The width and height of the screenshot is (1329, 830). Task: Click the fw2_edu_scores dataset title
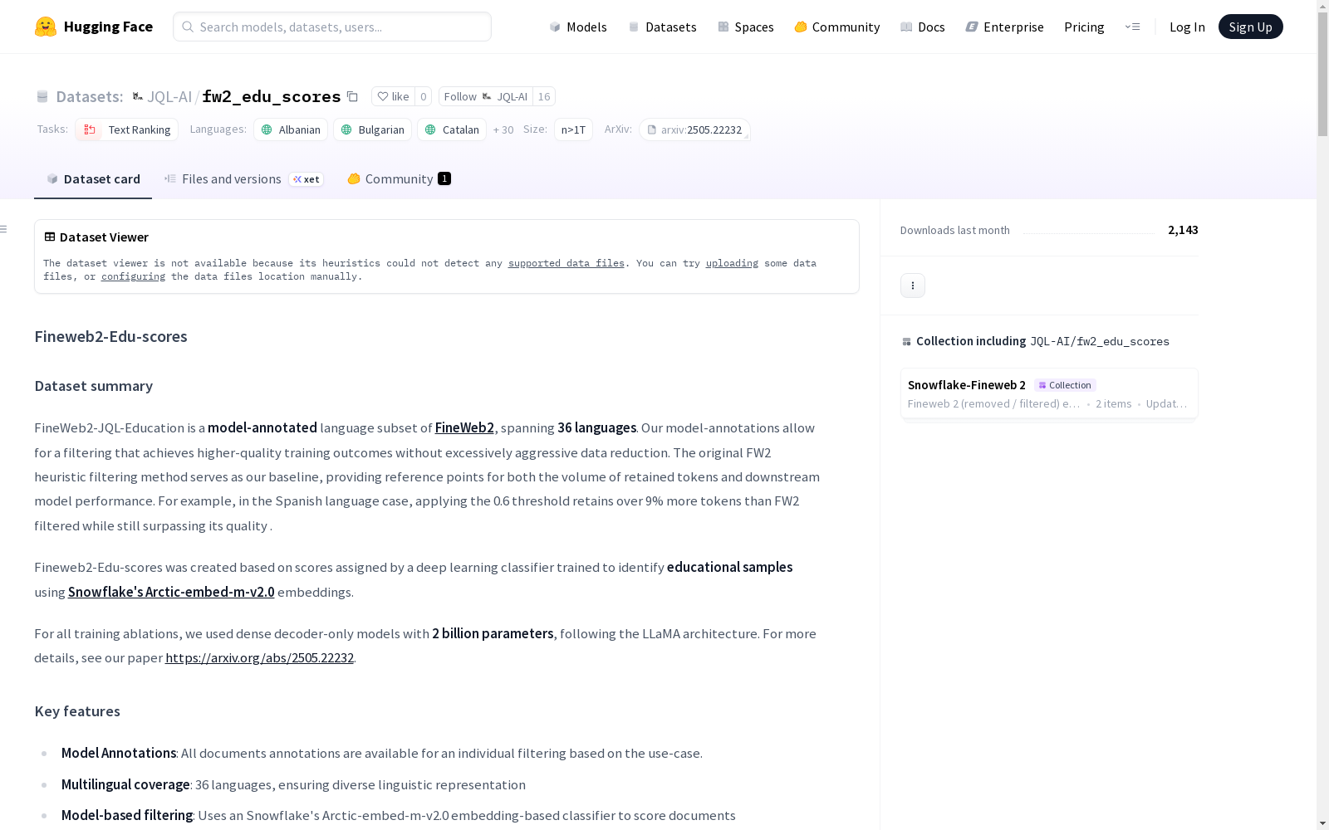[272, 96]
